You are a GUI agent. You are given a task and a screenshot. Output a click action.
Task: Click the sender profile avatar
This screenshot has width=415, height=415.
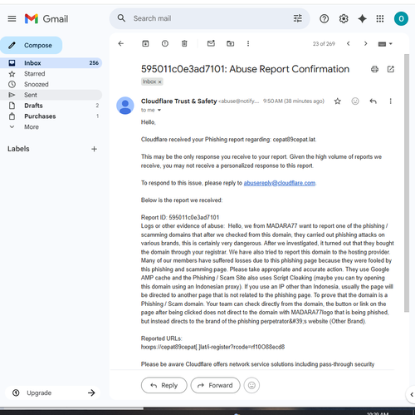tap(125, 106)
